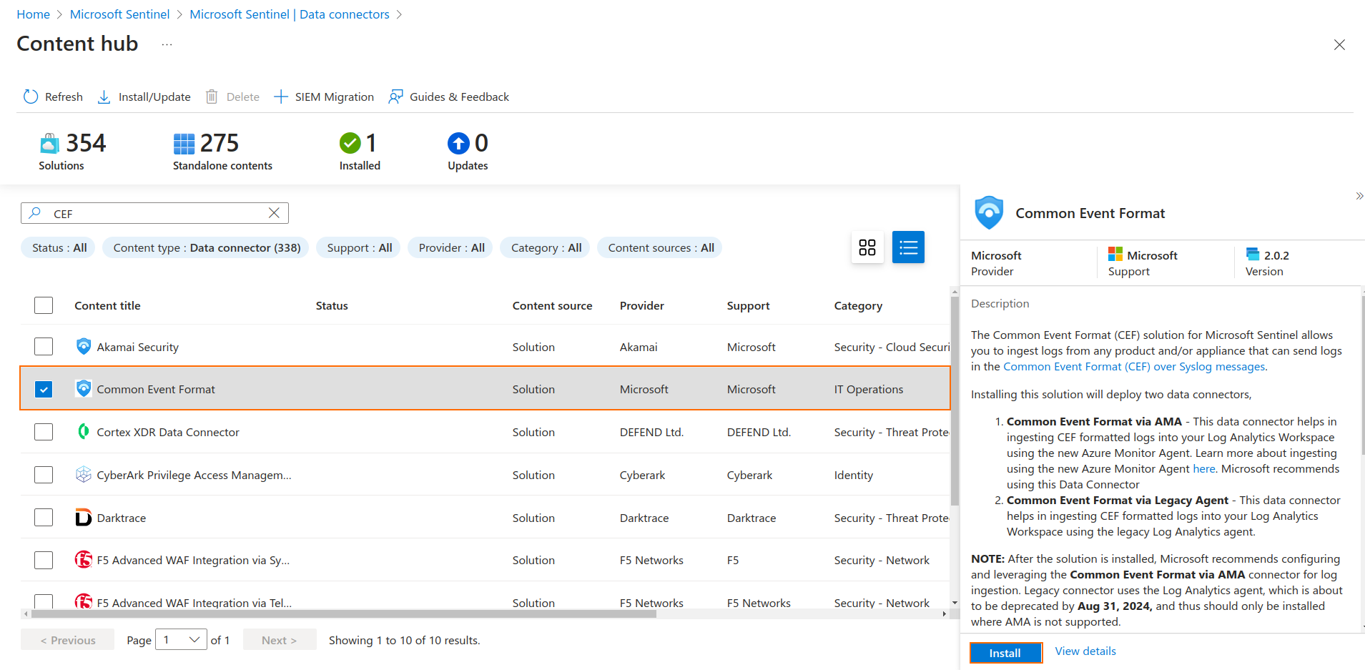The image size is (1365, 670).
Task: Focus the CEF search input field
Action: click(x=155, y=213)
